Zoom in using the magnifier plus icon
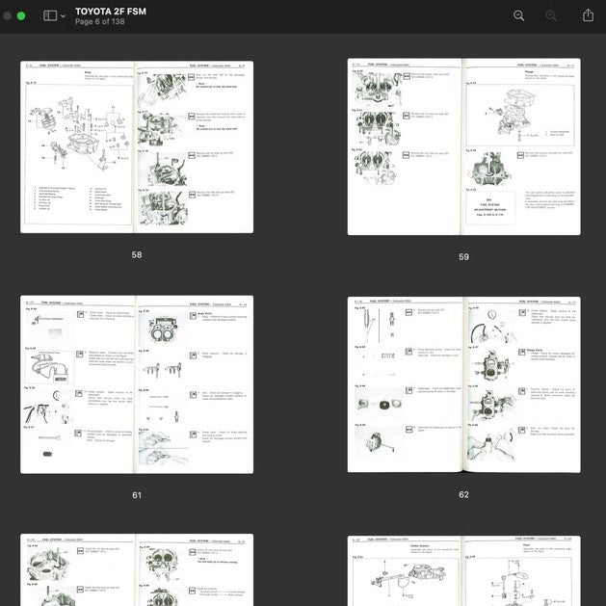This screenshot has height=606, width=606. pos(551,15)
